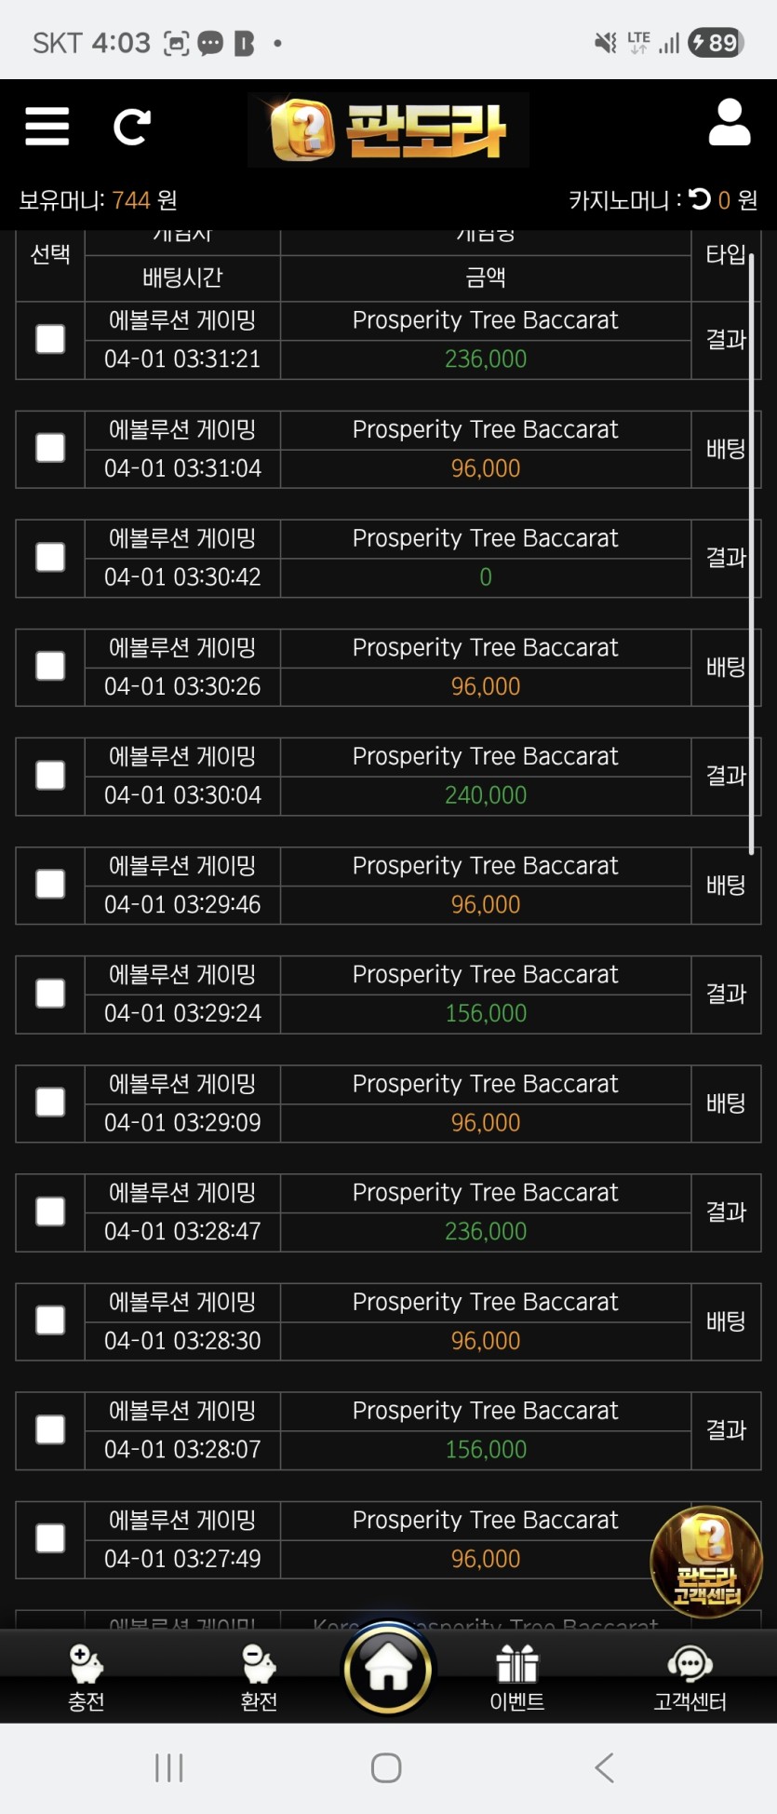This screenshot has height=1814, width=777.
Task: Open 환전 withdrawal in bottom bar
Action: 259,1678
